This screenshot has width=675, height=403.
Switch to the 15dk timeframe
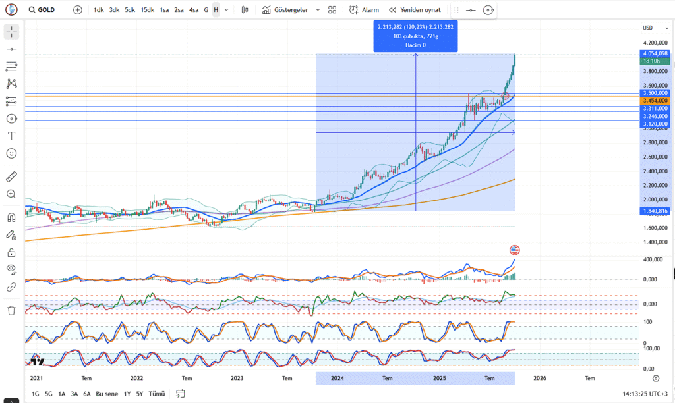[147, 10]
